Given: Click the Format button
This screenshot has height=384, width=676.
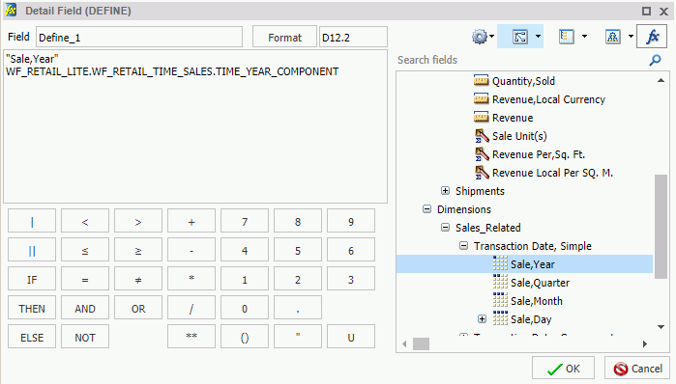Looking at the screenshot, I should click(284, 38).
